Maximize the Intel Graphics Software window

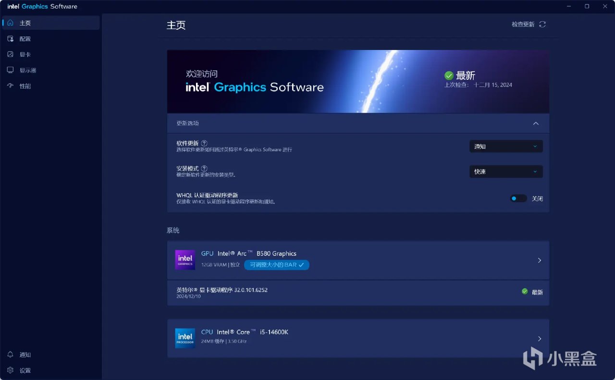(x=587, y=6)
